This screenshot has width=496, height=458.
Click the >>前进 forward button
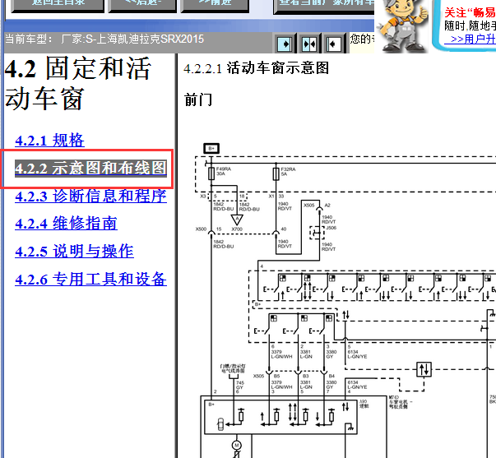pos(215,5)
